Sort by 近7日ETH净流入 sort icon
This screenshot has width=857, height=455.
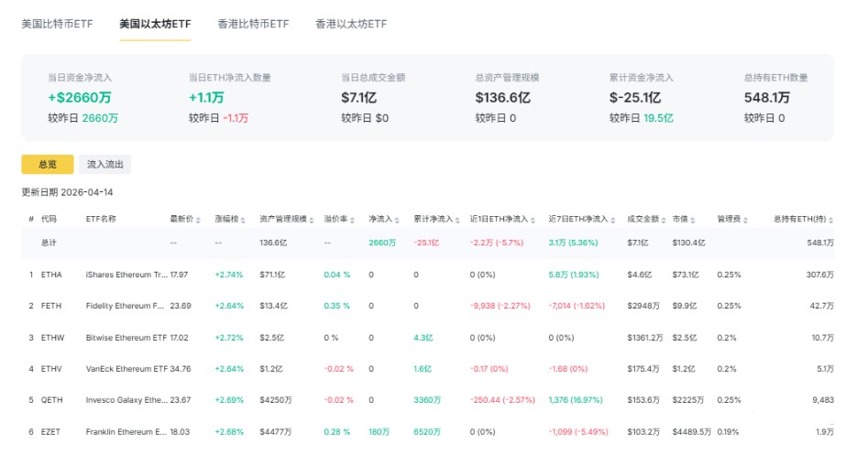pos(611,220)
